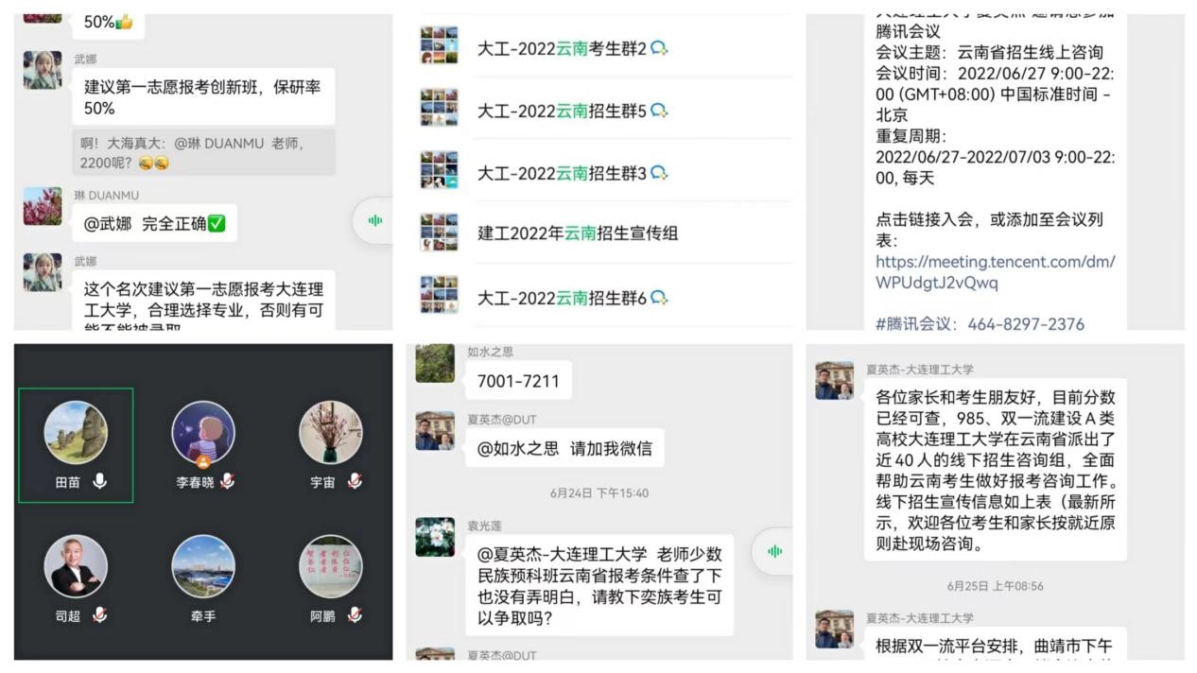The image size is (1197, 673).
Task: Click 阿鹏's muted microphone icon
Action: 354,615
